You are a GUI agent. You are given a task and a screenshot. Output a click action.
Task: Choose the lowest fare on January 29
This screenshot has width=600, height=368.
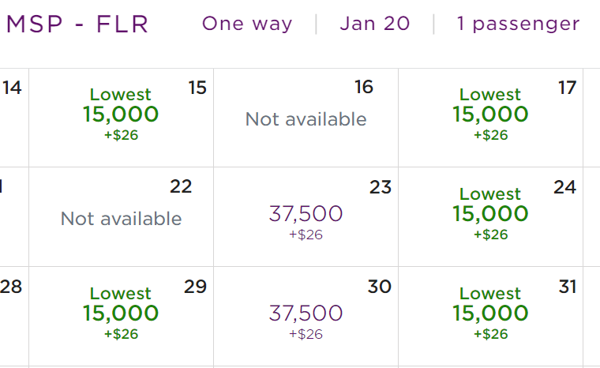tap(121, 314)
